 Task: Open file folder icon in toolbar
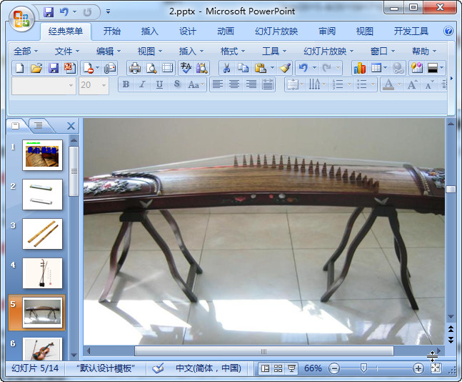[36, 69]
